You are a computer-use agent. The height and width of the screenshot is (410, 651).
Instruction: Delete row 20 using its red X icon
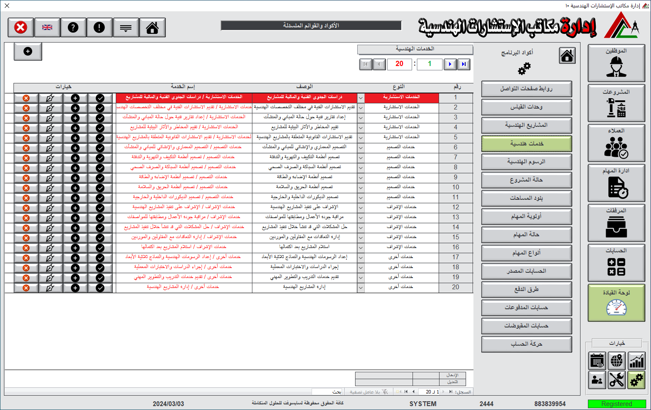click(26, 288)
